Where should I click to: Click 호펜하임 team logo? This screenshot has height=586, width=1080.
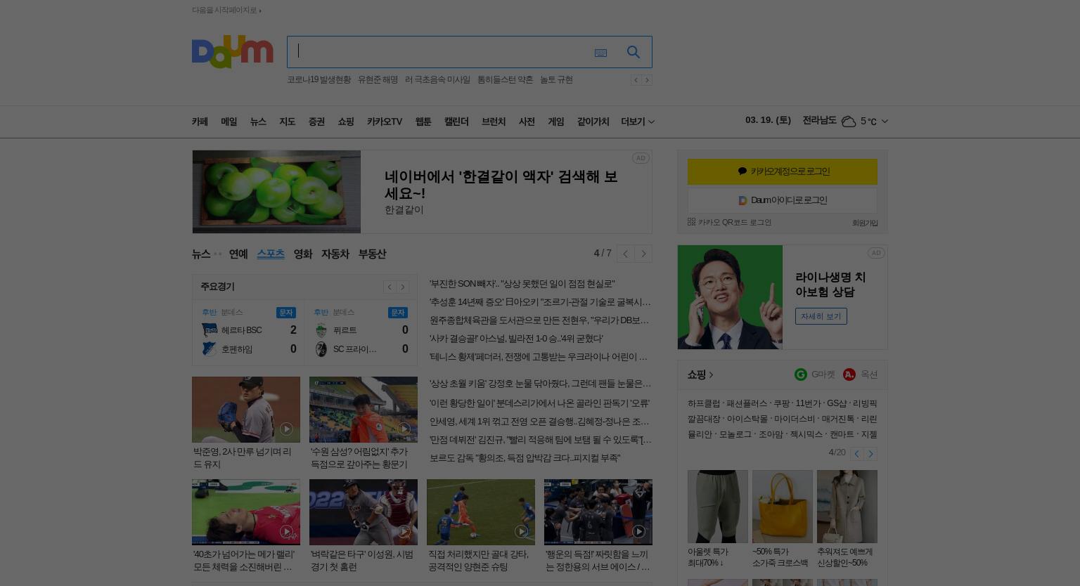tap(210, 349)
